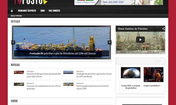
Task: Click the Noticias section heading
Action: 15,65
